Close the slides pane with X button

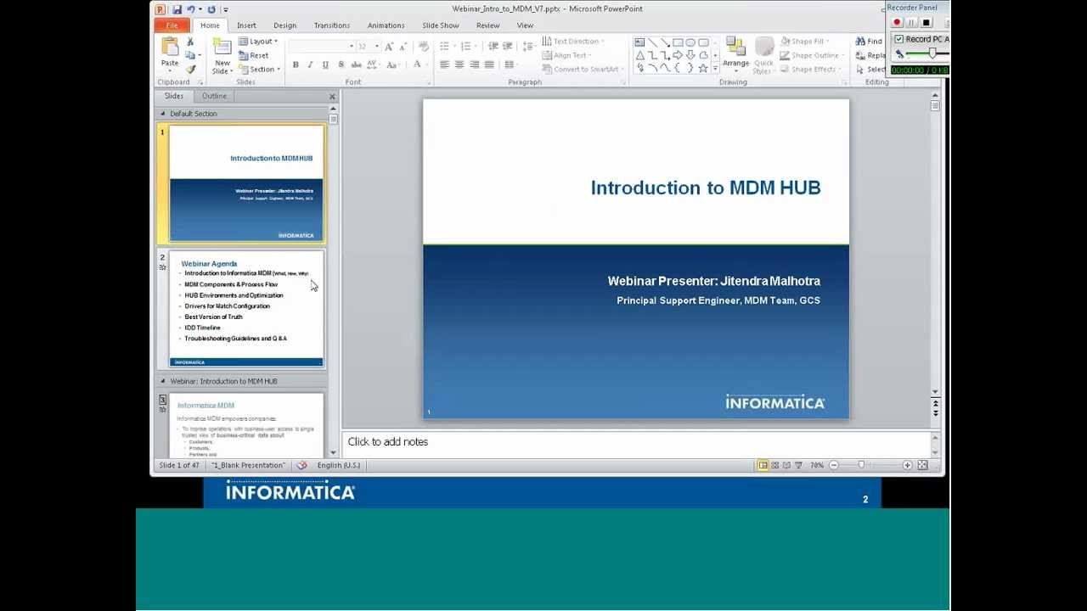click(x=332, y=97)
